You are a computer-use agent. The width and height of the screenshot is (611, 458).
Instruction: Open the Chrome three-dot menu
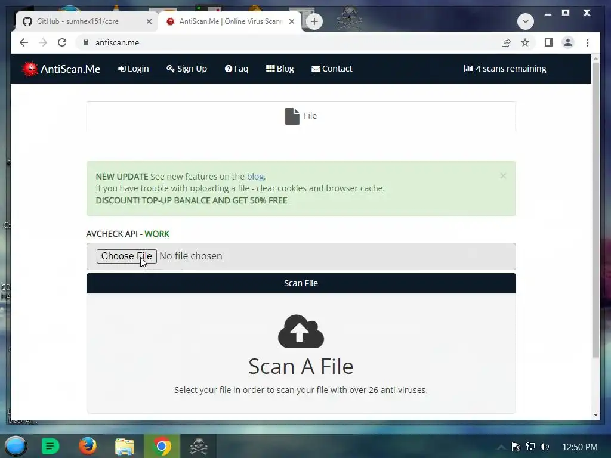click(587, 42)
